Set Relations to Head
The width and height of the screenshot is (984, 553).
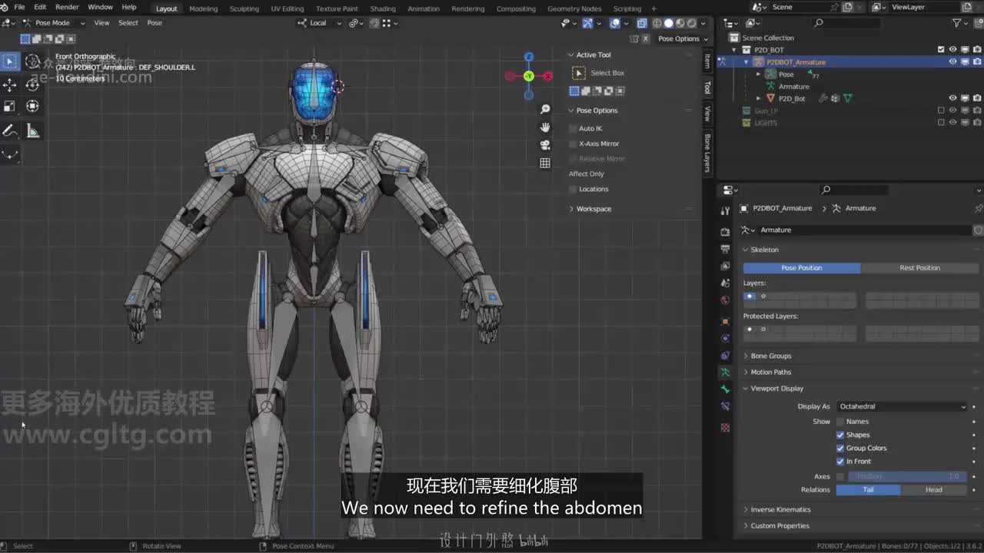[x=934, y=490]
